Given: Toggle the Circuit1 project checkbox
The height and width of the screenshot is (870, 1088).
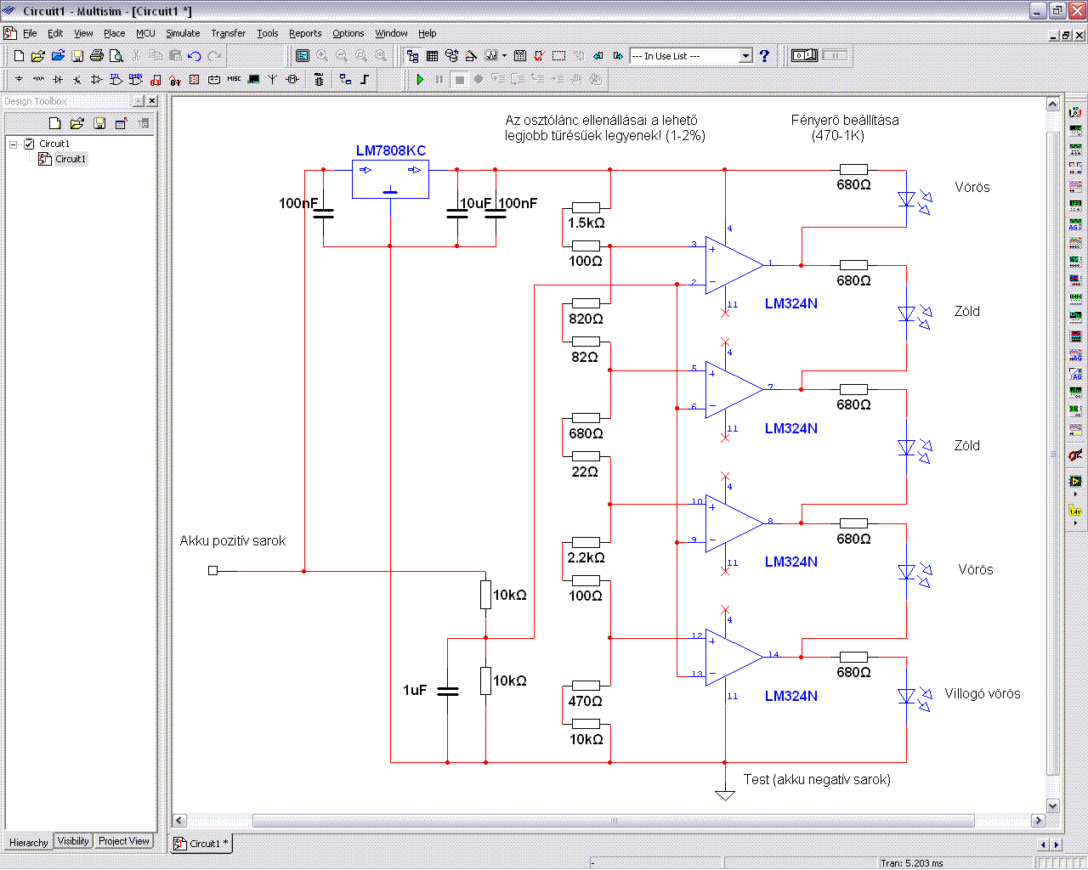Looking at the screenshot, I should [x=29, y=144].
